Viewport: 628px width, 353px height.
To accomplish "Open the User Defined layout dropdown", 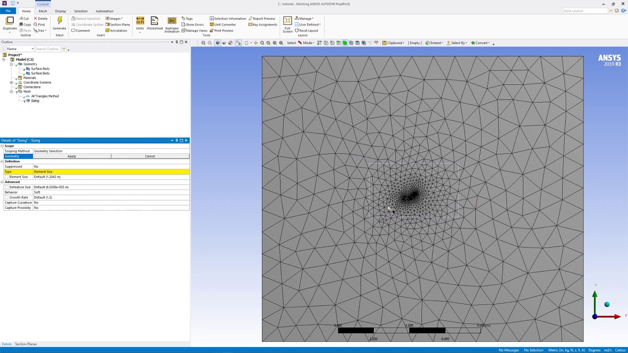I will tap(308, 25).
